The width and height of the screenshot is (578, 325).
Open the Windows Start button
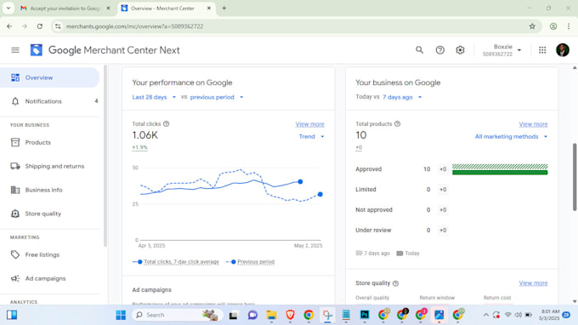click(121, 315)
